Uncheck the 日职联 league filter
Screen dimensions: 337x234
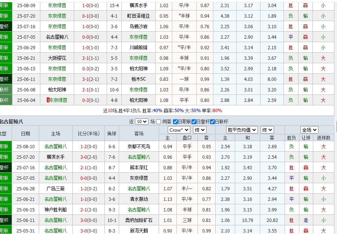click(175, 122)
